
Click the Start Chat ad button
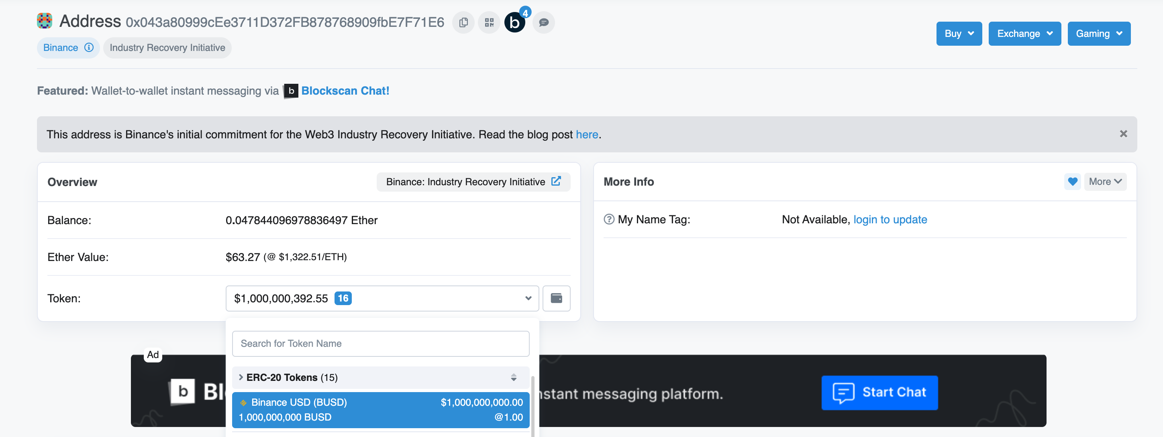coord(879,392)
